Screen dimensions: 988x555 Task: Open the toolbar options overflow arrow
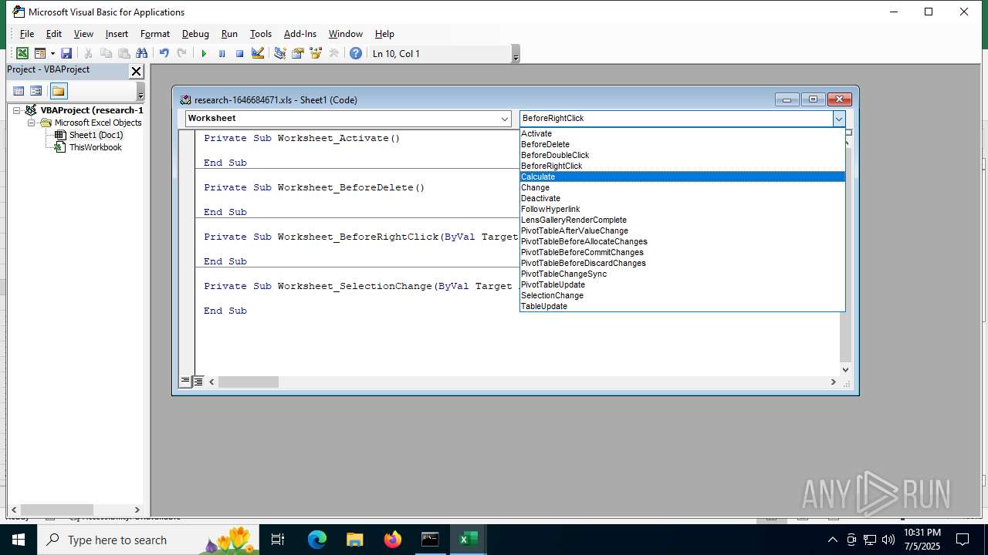[516, 54]
